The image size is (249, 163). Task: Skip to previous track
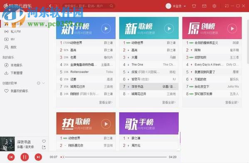point(11,157)
